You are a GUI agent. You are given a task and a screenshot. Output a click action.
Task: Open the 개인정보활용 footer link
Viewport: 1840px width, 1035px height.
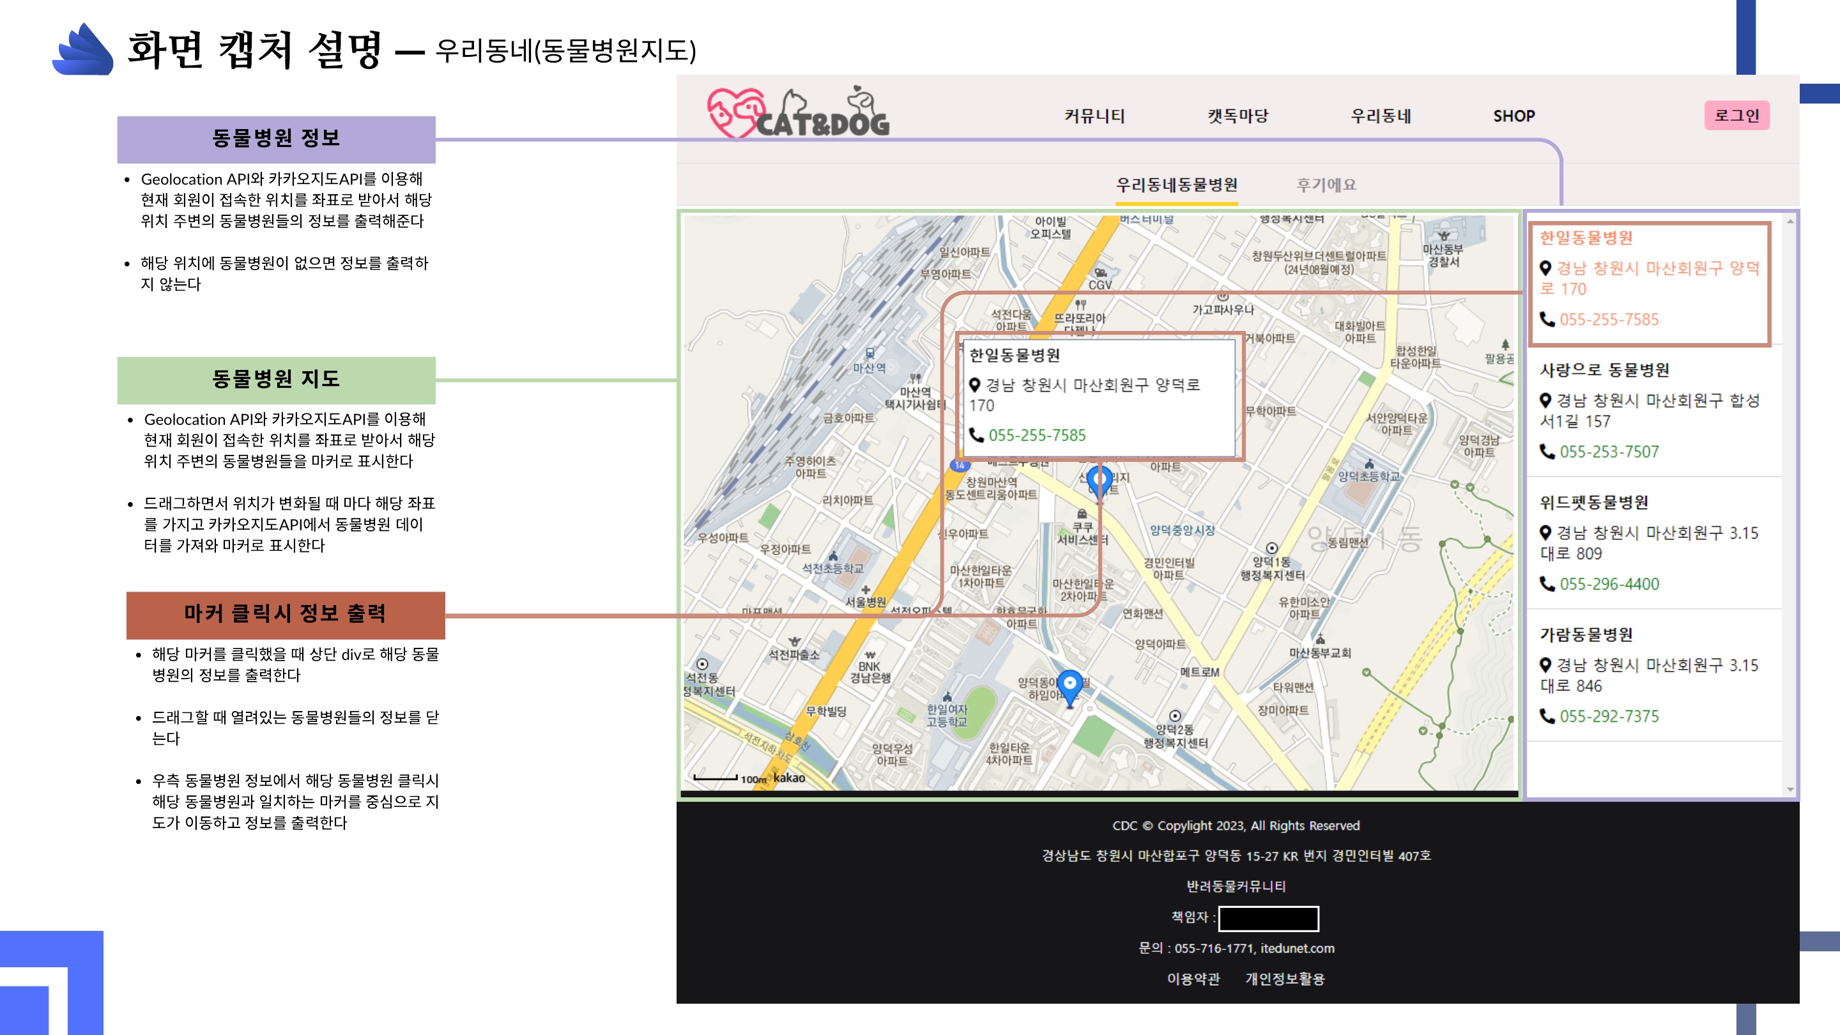tap(1284, 979)
